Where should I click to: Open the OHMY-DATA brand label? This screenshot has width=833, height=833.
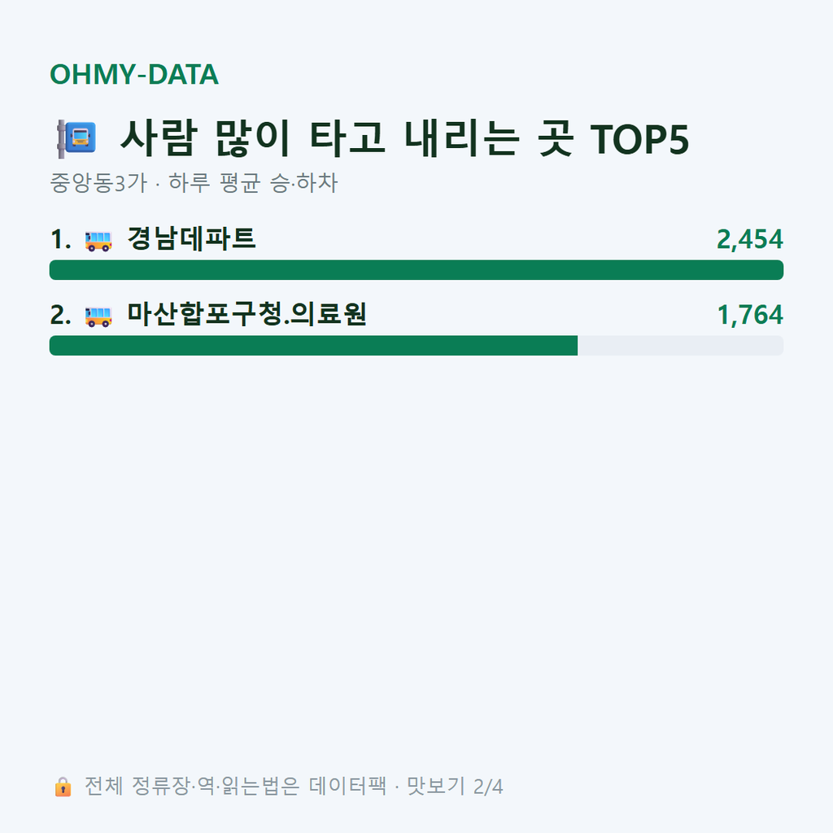[134, 74]
